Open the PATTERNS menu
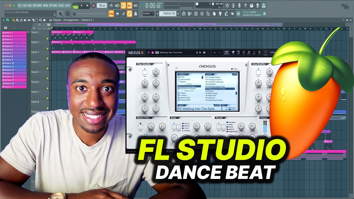The image size is (354, 199). pos(37,6)
